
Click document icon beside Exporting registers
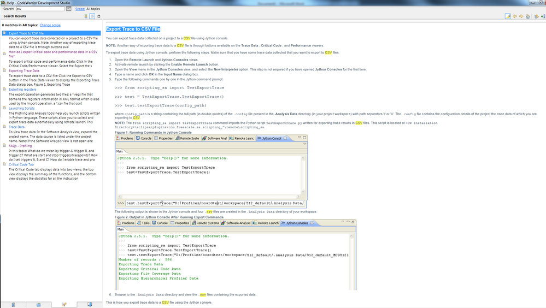(x=4, y=89)
